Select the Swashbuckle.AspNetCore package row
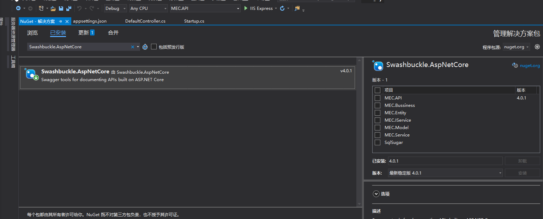Image resolution: width=543 pixels, height=219 pixels. (188, 78)
